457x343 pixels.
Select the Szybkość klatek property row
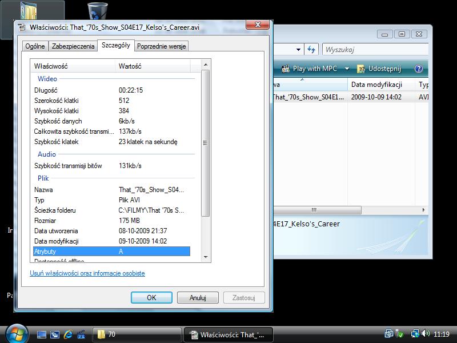pos(111,142)
